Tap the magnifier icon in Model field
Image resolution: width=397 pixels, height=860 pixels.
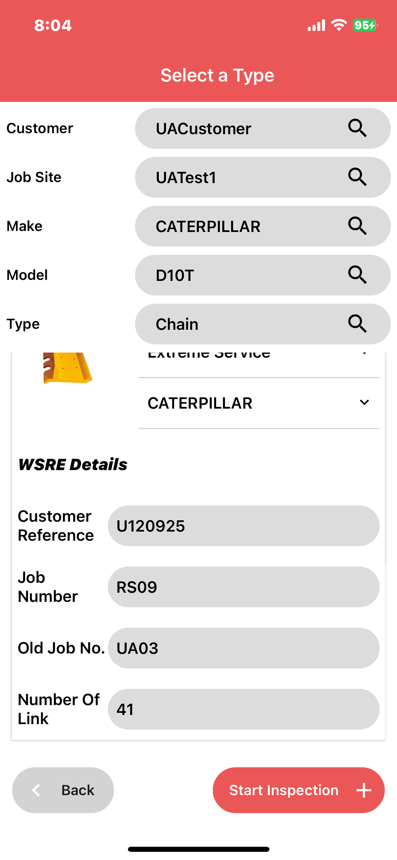point(357,275)
